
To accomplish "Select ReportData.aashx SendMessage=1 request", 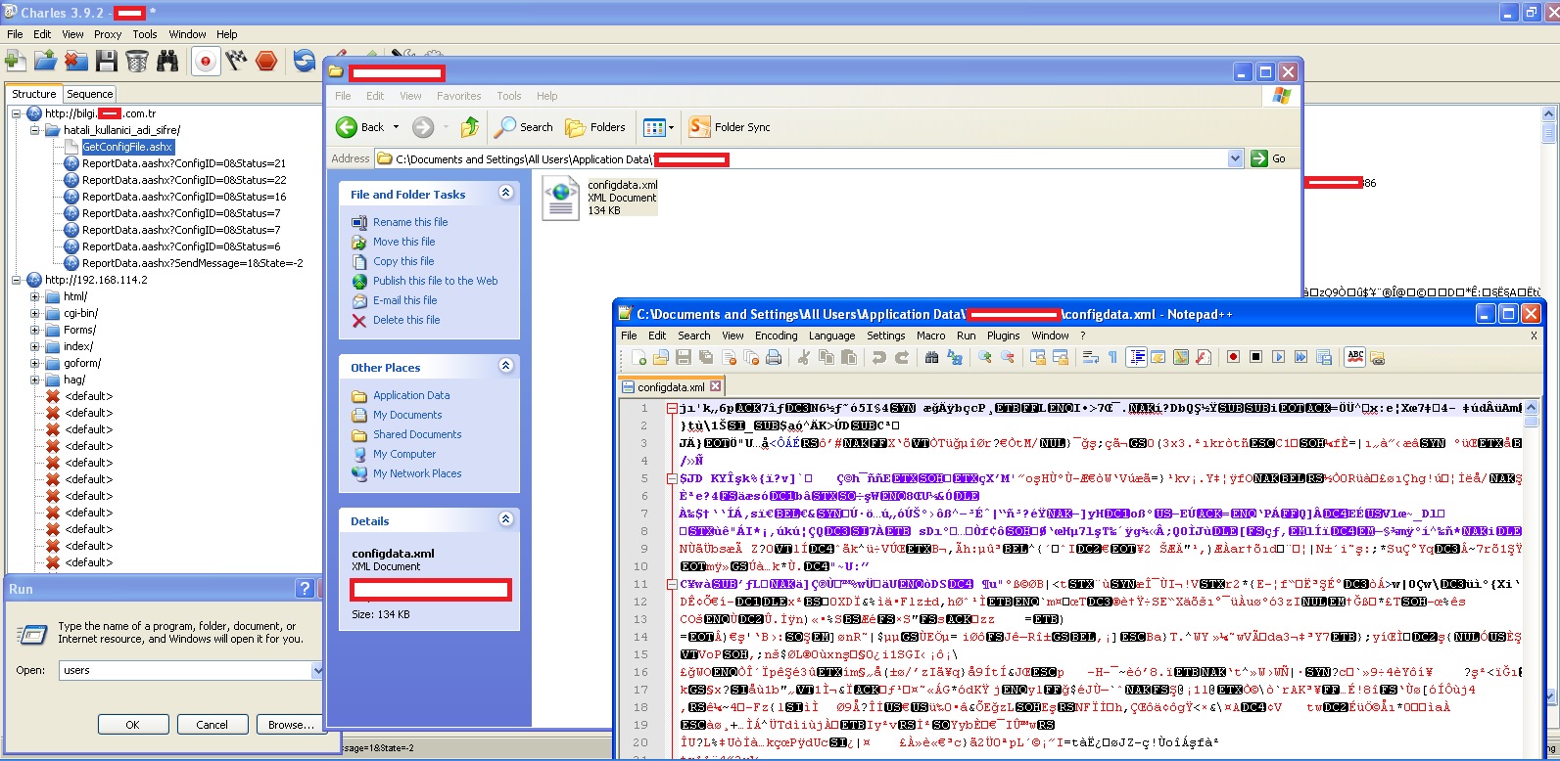I will [192, 263].
